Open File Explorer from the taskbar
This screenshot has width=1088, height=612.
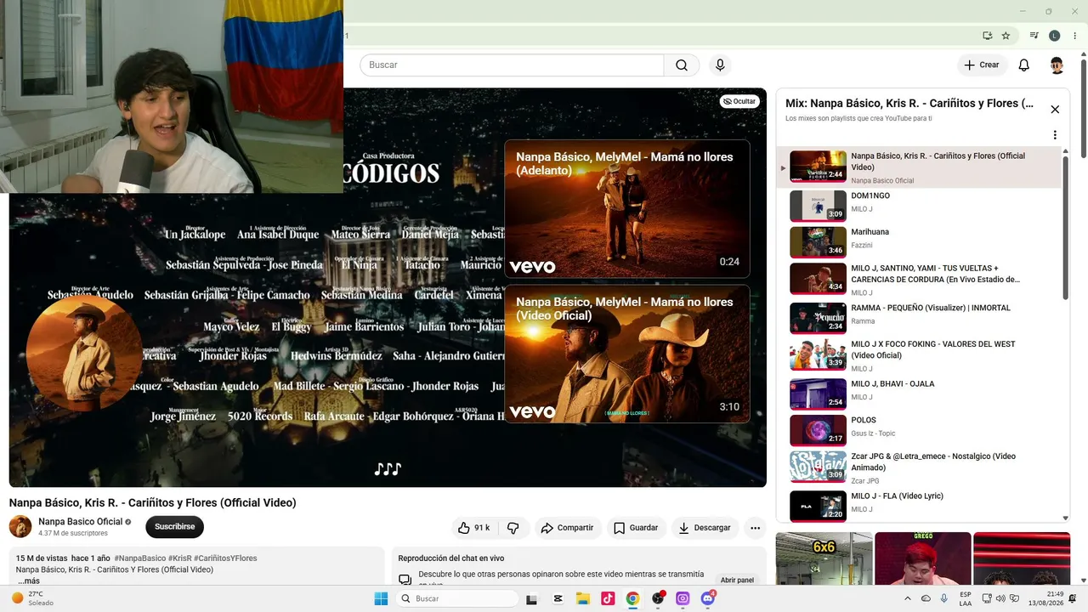pos(583,598)
